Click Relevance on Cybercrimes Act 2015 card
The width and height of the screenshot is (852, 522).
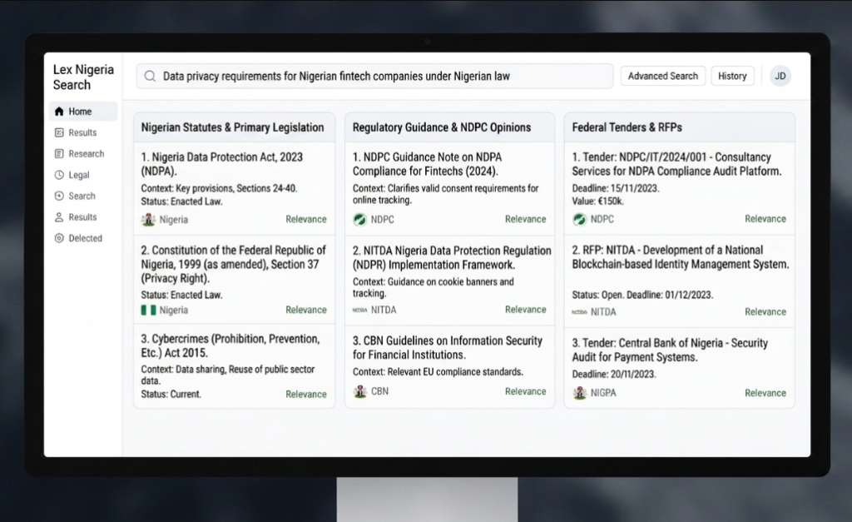click(306, 395)
